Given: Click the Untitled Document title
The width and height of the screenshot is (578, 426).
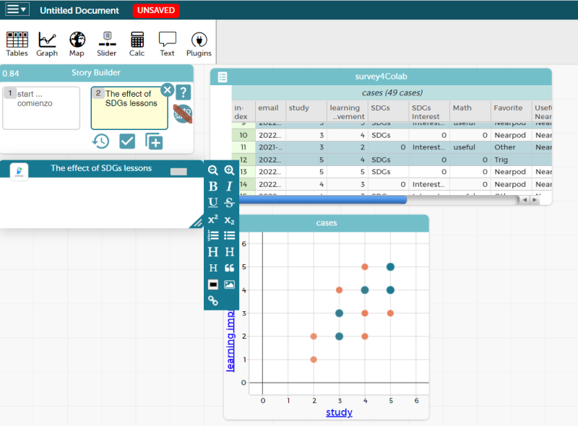Looking at the screenshot, I should click(79, 11).
